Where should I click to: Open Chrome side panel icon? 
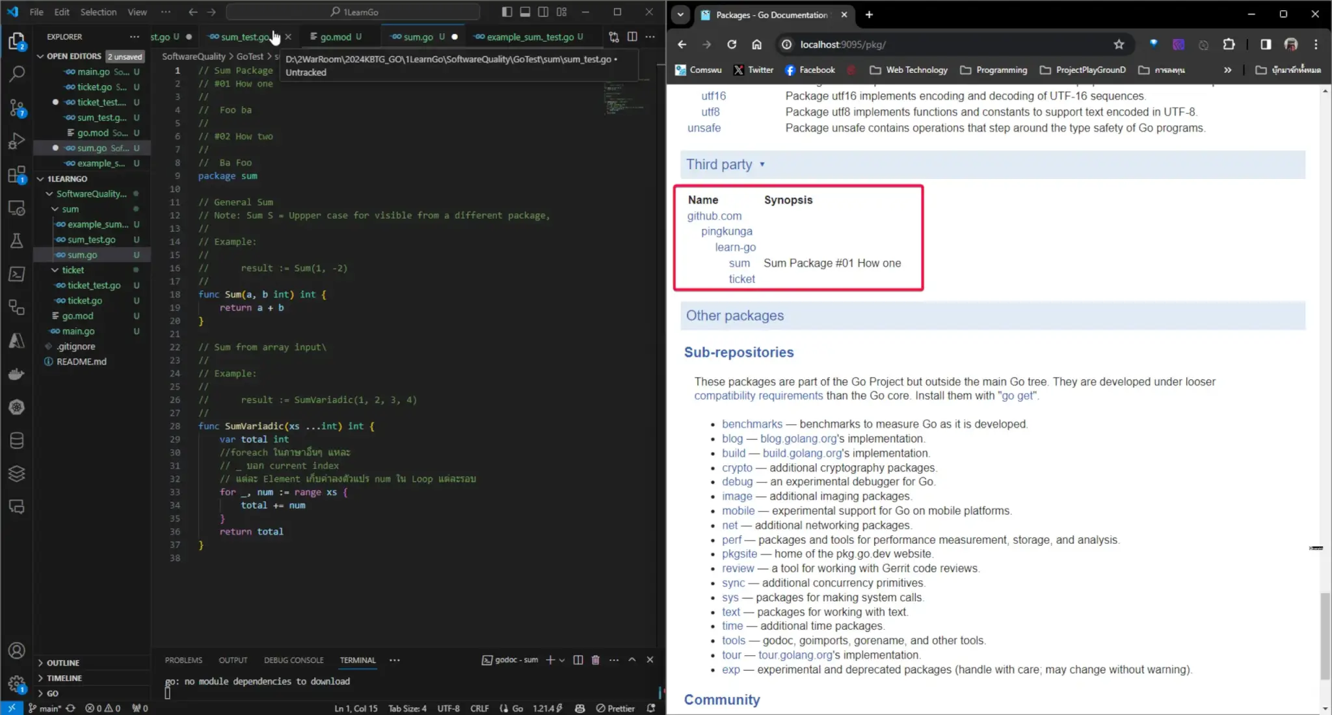click(x=1266, y=44)
